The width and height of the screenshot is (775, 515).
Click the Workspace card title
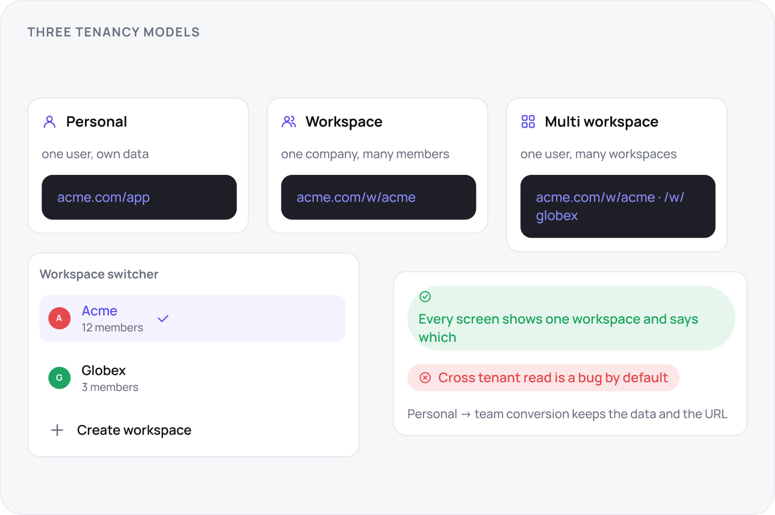tap(344, 122)
